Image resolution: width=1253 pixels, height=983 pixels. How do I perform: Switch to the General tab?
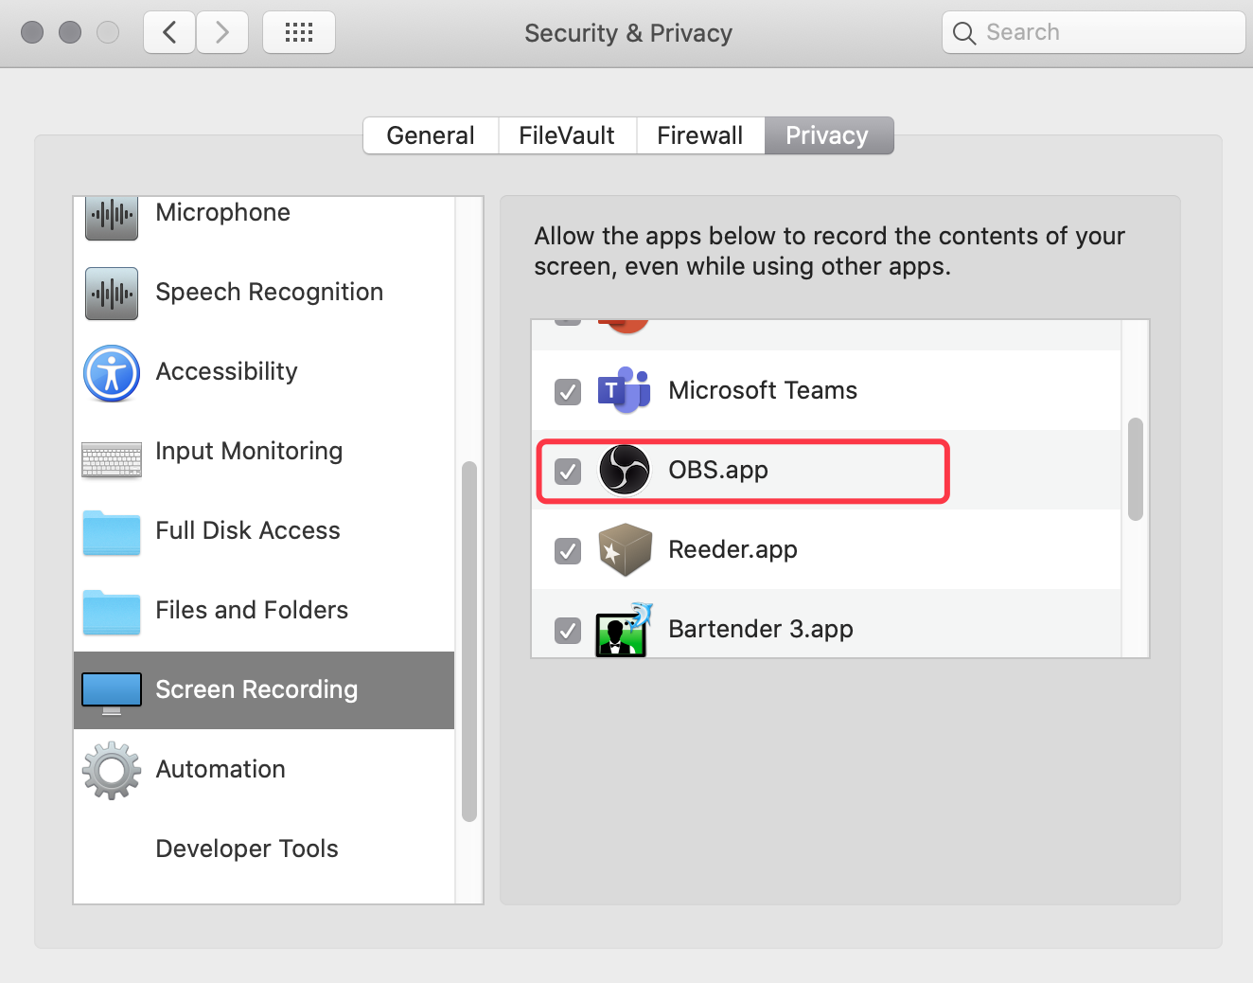click(431, 135)
